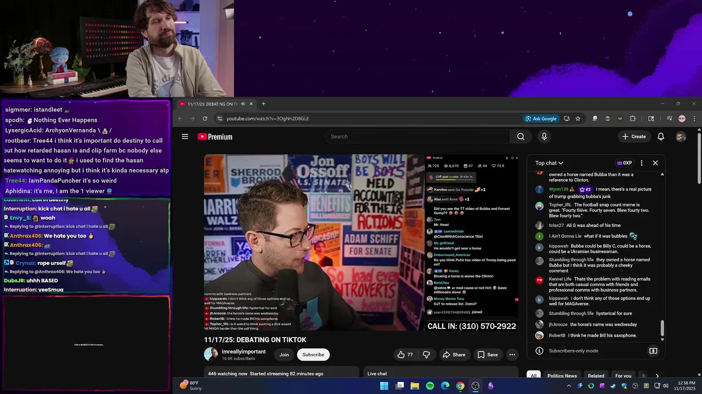Open Chrome profile avatar
The image size is (702, 394).
[x=682, y=119]
